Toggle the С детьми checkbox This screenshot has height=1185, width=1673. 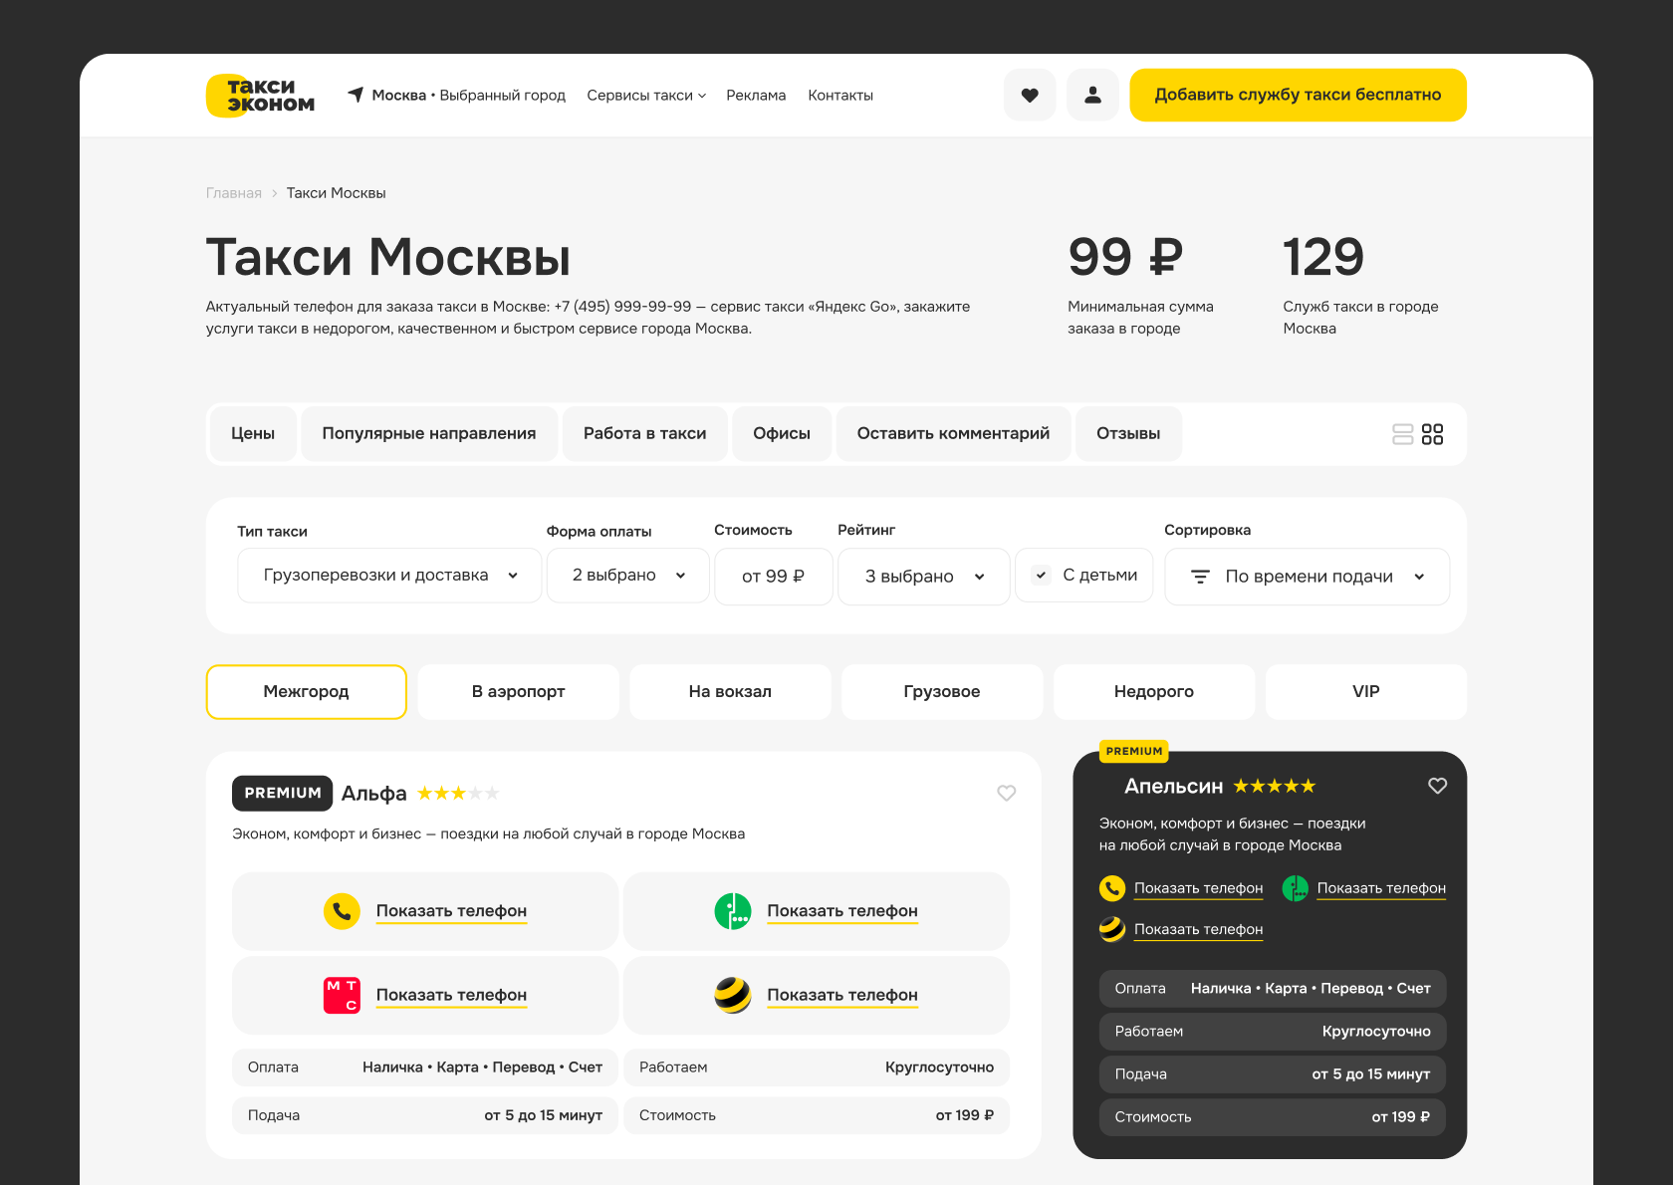pos(1041,575)
